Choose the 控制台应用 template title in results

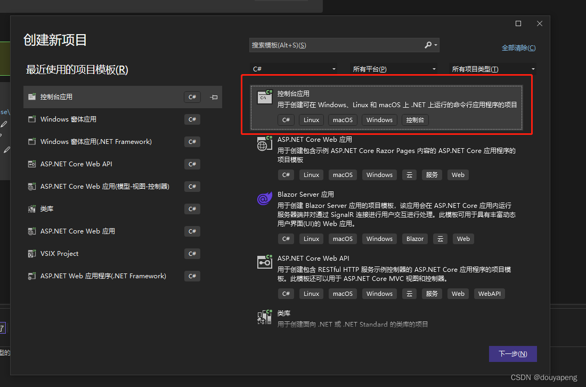tap(294, 93)
